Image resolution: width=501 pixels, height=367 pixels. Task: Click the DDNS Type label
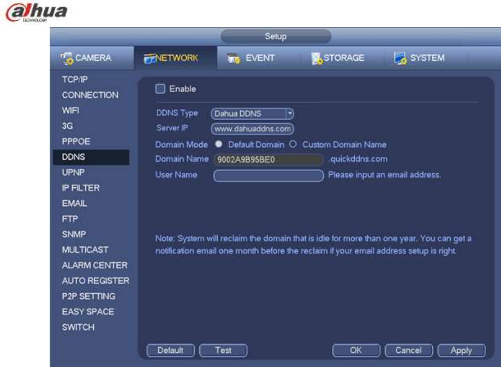tap(177, 113)
